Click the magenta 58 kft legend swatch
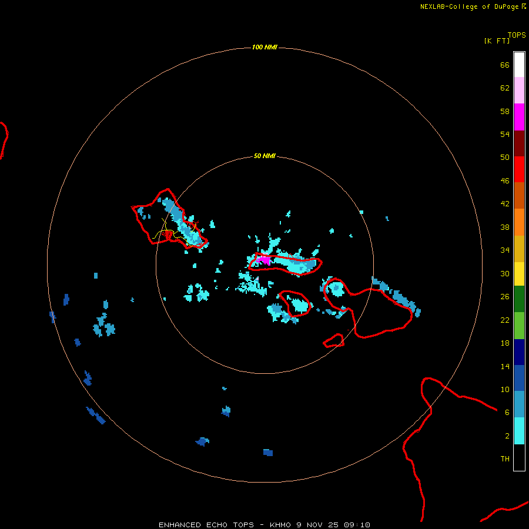529x529 pixels. pyautogui.click(x=519, y=117)
